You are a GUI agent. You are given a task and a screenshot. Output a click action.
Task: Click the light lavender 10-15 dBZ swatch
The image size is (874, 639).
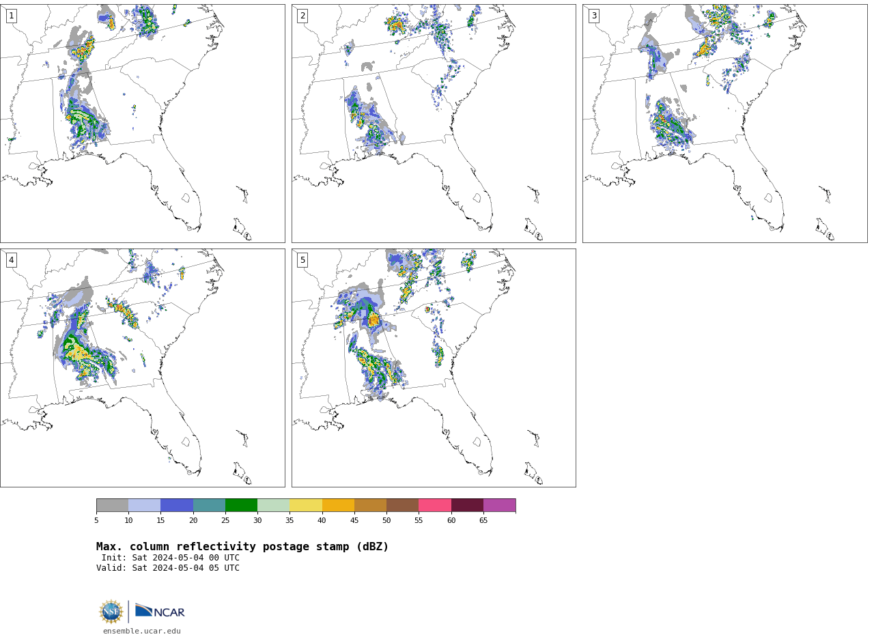[144, 505]
